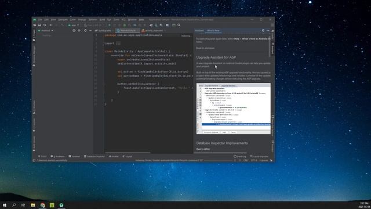Click the UTF-8 encoding status entry
371x209 pixels.
coord(254,160)
